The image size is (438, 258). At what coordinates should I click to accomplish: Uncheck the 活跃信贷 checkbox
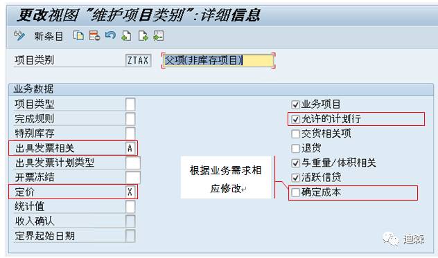click(x=295, y=178)
